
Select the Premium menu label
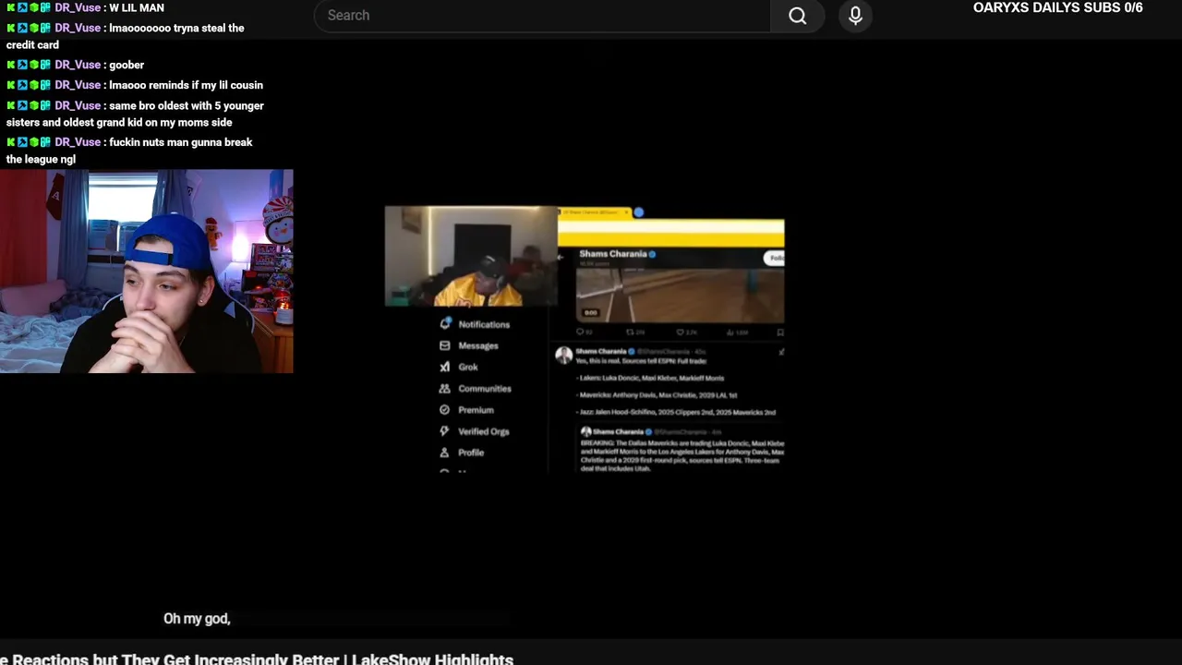(x=476, y=410)
